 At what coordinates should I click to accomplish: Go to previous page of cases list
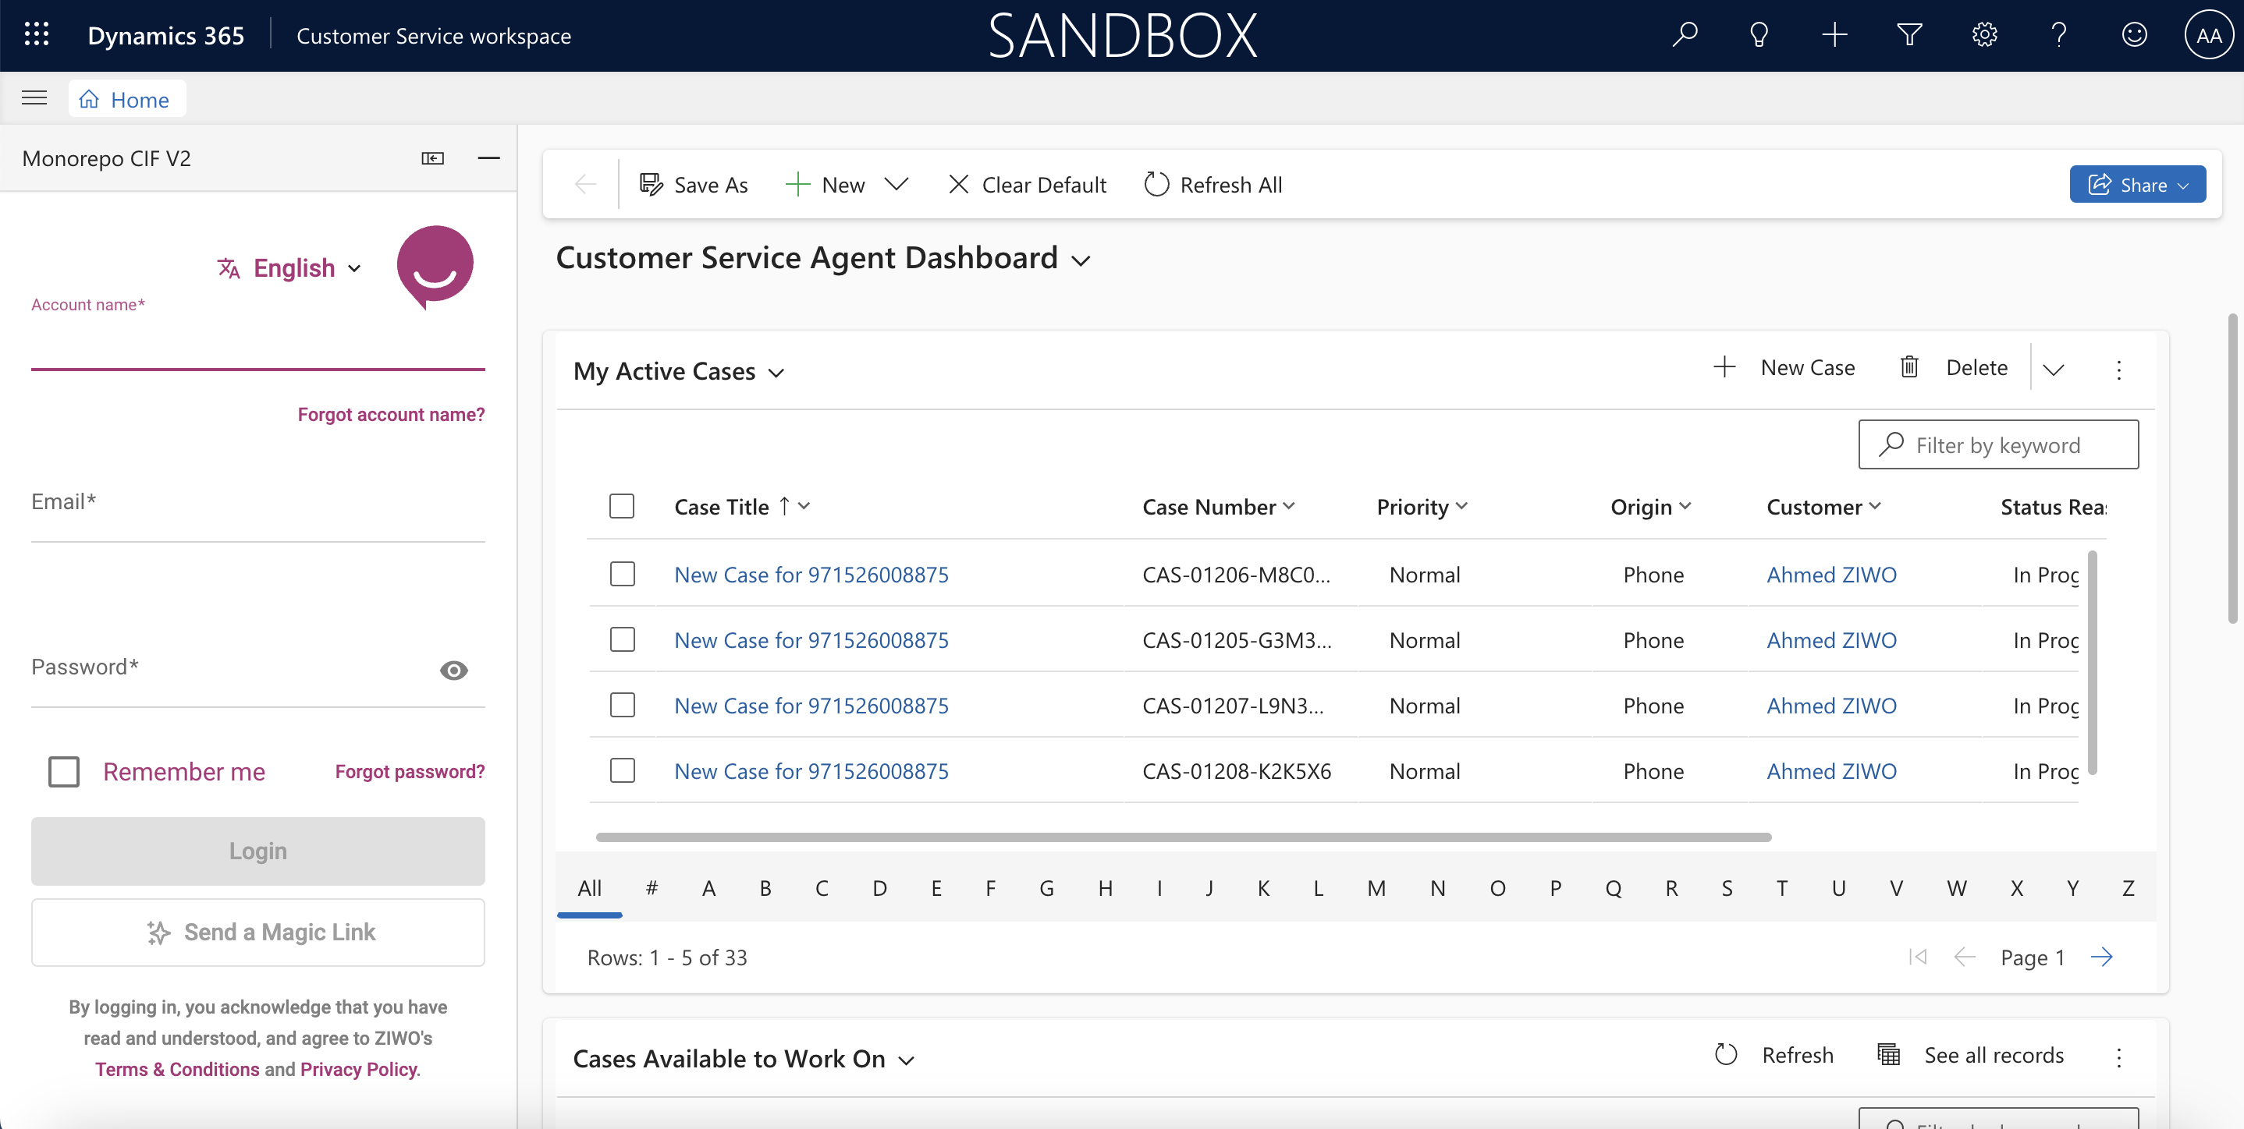tap(1965, 957)
